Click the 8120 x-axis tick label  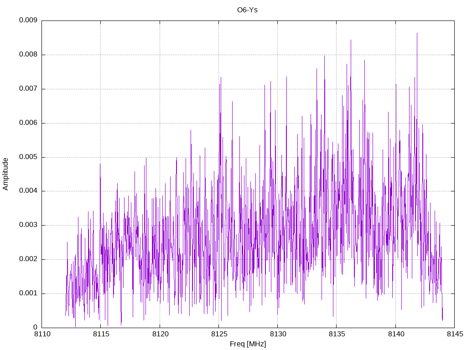[x=160, y=334]
